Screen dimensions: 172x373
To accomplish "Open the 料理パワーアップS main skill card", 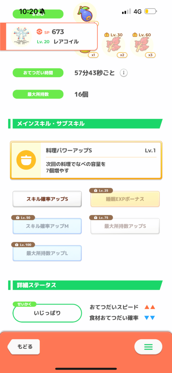I will [x=86, y=160].
